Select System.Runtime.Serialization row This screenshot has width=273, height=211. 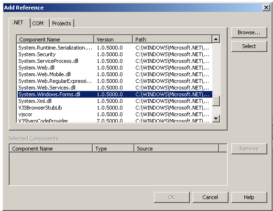coord(115,48)
